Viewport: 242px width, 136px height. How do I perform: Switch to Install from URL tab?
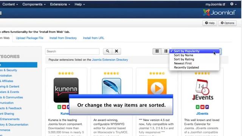tap(93, 38)
